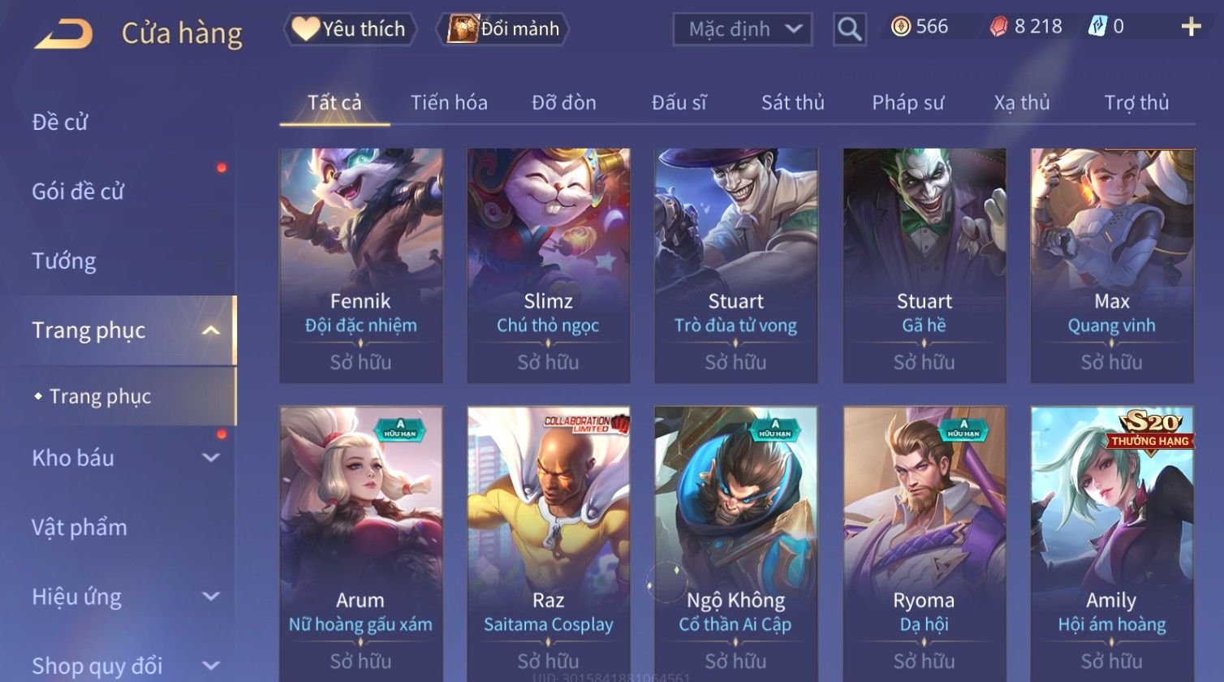The image size is (1224, 682).
Task: Open Gói đề cử sidebar item
Action: [78, 191]
